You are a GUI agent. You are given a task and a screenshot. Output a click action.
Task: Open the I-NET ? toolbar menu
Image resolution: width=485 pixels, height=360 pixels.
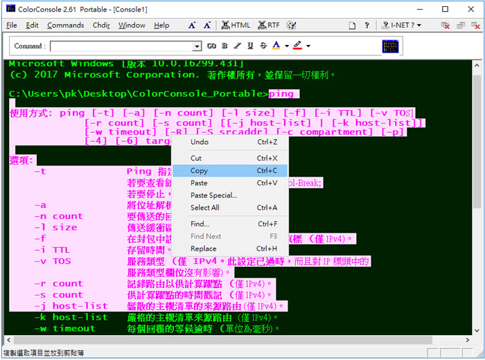point(401,26)
